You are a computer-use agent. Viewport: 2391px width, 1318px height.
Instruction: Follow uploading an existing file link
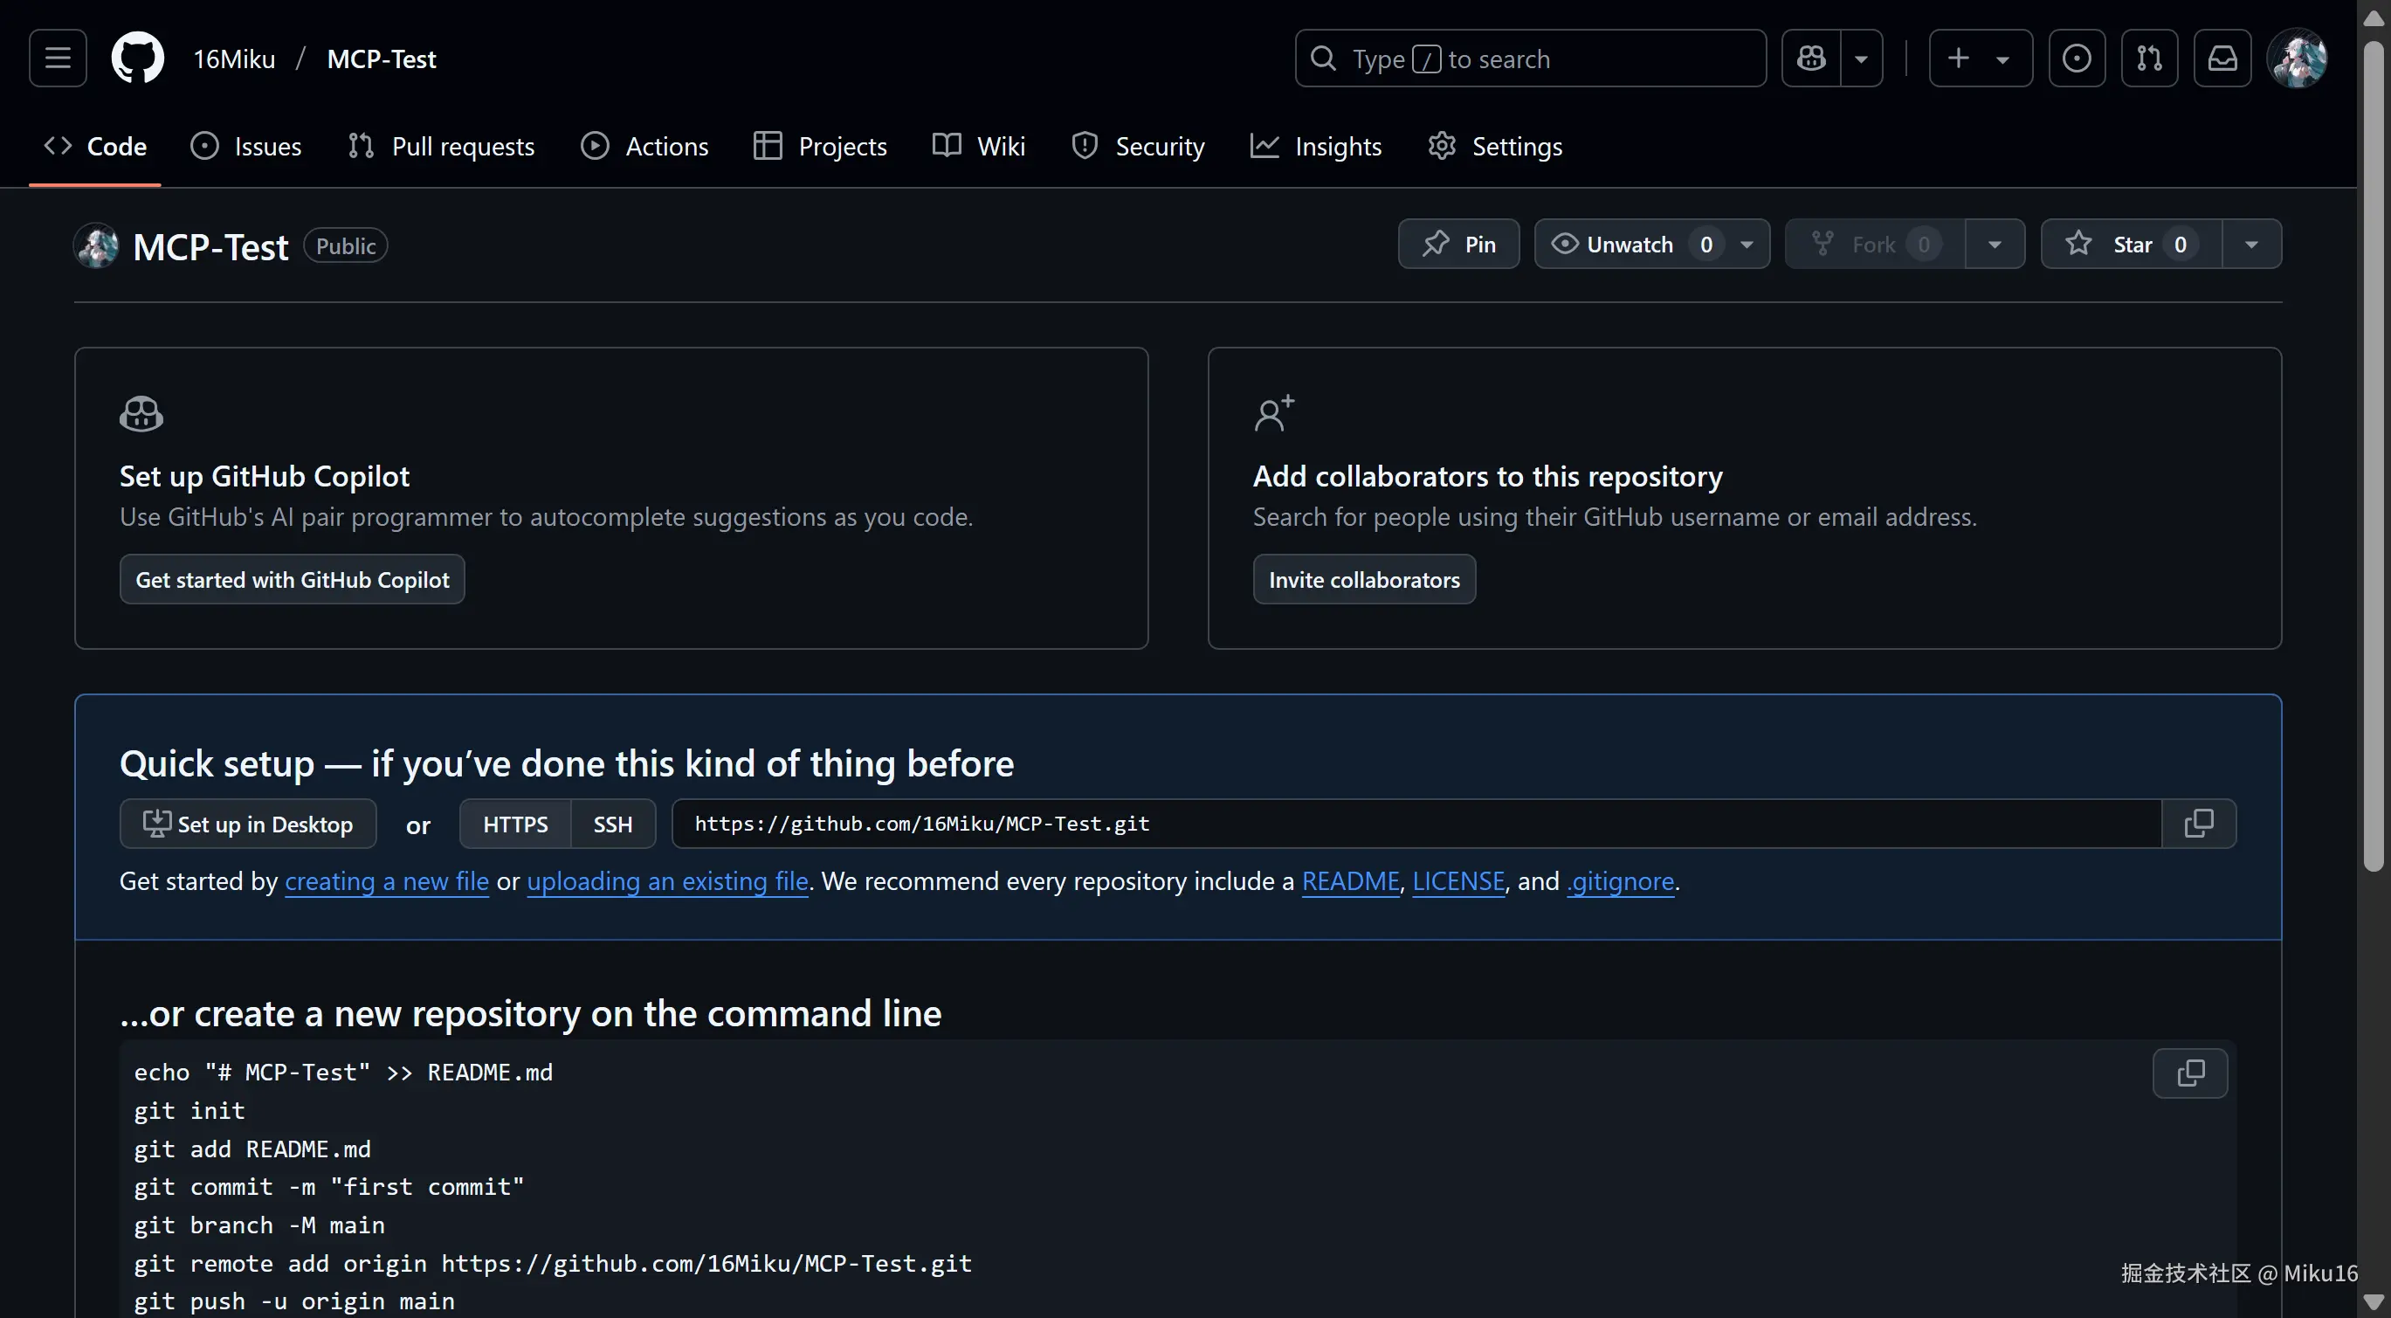(x=667, y=882)
